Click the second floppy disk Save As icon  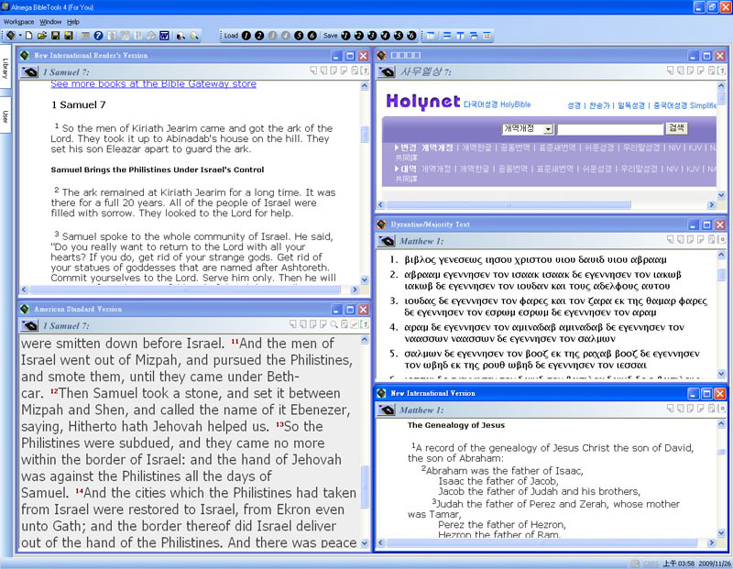point(68,36)
